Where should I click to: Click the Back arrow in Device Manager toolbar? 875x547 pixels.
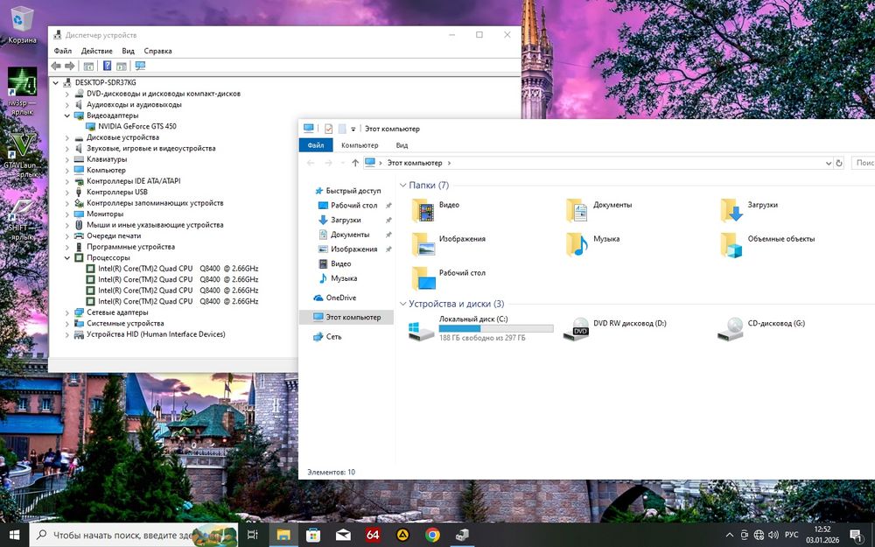pyautogui.click(x=56, y=66)
